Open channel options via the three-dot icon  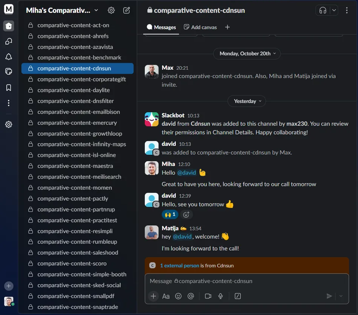coord(346,10)
